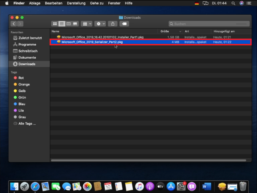This screenshot has height=193, width=257.
Task: Go back using the back arrow
Action: (x=14, y=24)
